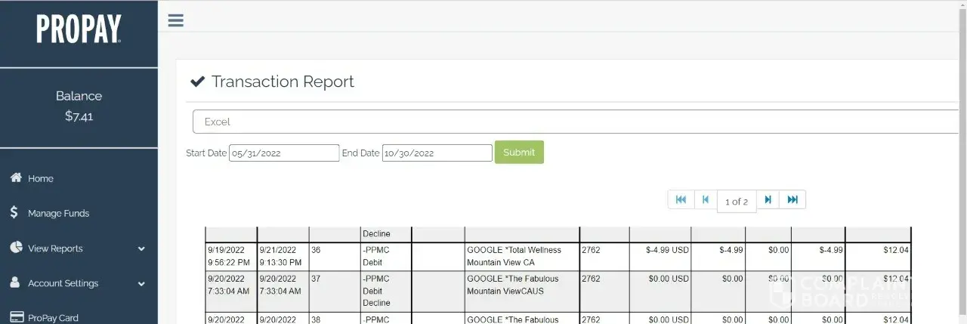Image resolution: width=967 pixels, height=324 pixels.
Task: Go to next report page
Action: 768,199
